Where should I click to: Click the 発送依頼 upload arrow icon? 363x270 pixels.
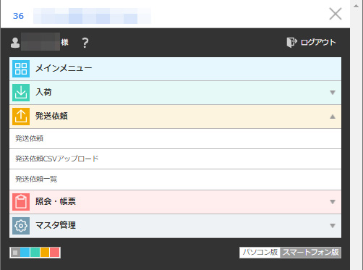(x=21, y=117)
